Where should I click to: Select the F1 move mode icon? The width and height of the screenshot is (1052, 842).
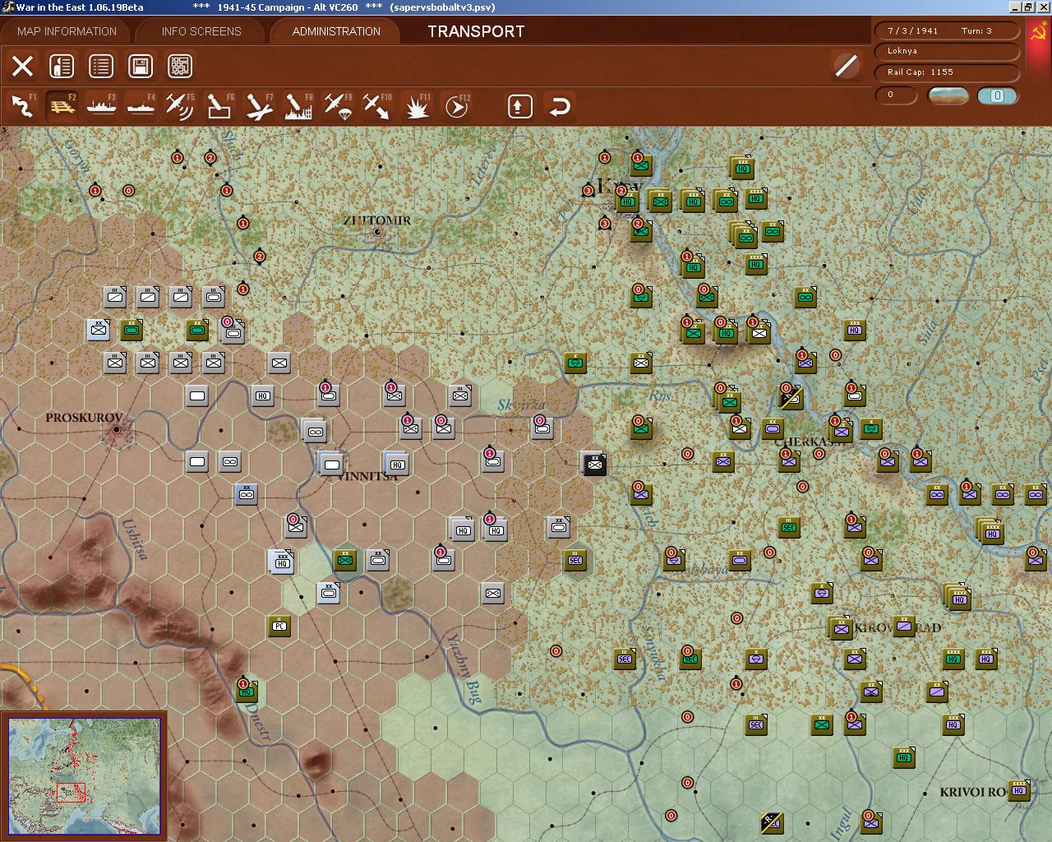22,106
